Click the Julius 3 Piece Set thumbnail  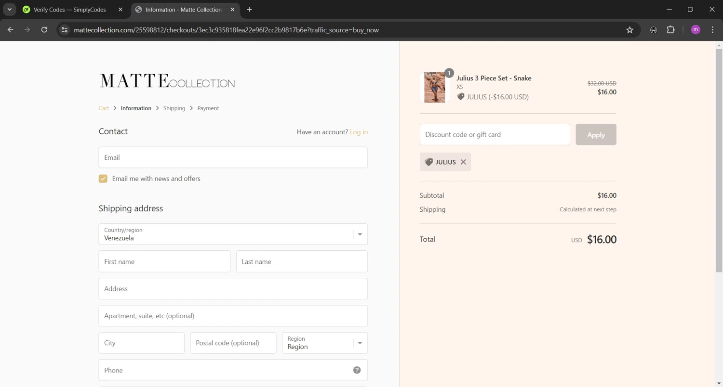(435, 88)
